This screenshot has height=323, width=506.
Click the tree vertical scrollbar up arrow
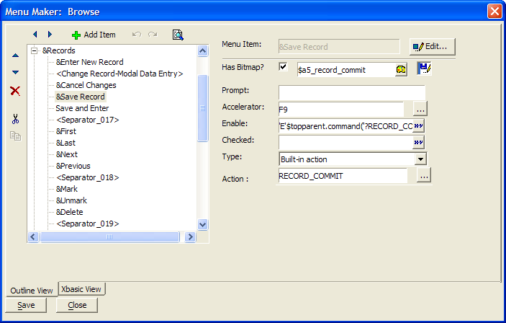click(x=203, y=50)
